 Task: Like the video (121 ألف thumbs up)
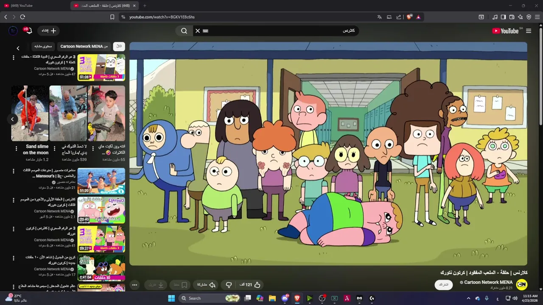pos(250,285)
